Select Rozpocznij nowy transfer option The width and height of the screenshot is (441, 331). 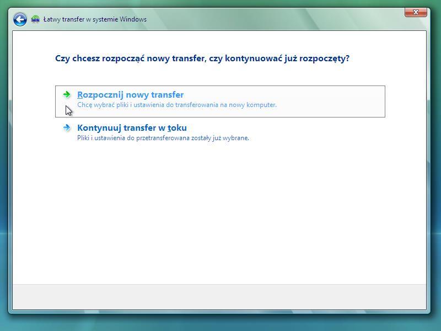click(220, 102)
